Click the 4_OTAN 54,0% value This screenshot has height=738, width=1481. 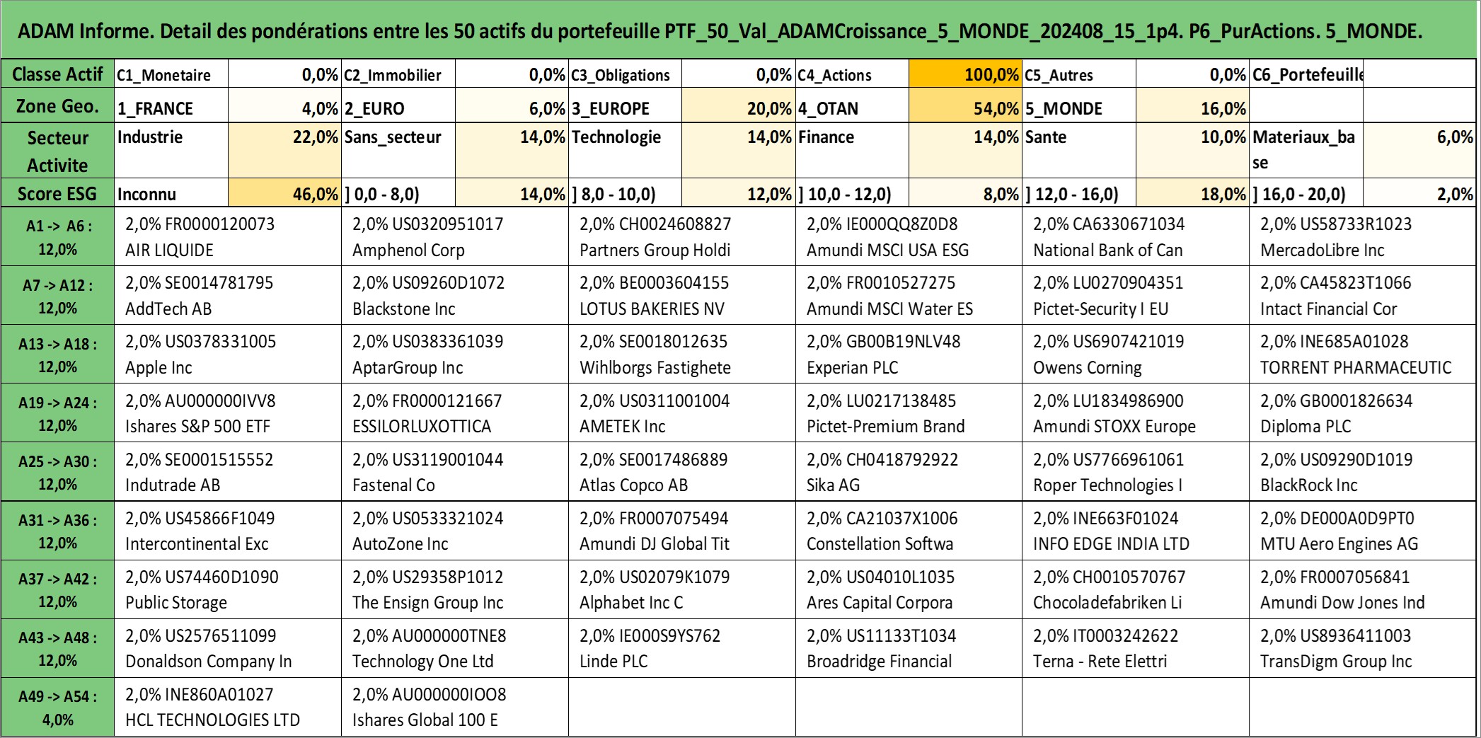tap(965, 105)
